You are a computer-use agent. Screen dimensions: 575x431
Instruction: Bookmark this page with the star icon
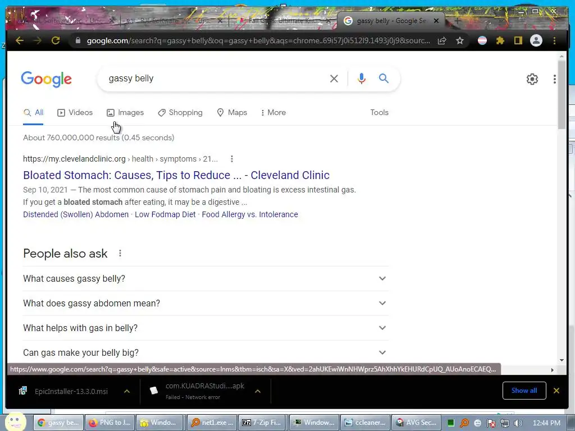(460, 40)
